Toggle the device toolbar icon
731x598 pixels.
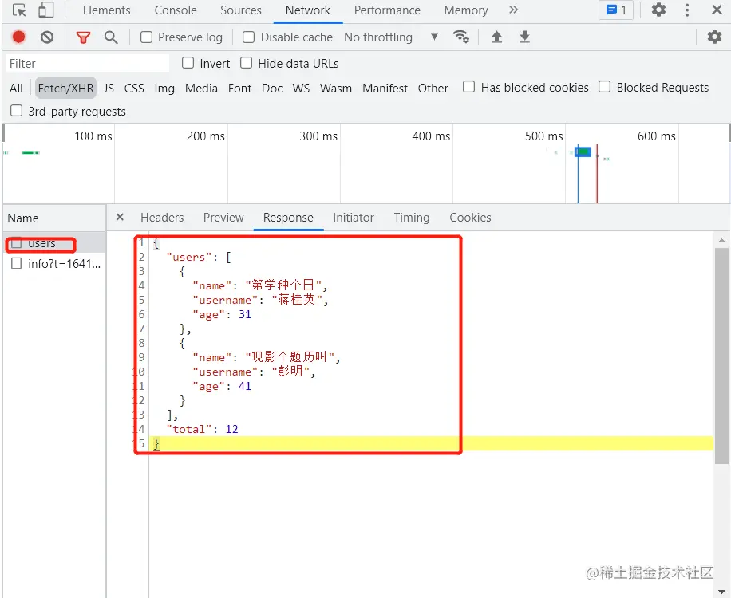click(x=45, y=10)
